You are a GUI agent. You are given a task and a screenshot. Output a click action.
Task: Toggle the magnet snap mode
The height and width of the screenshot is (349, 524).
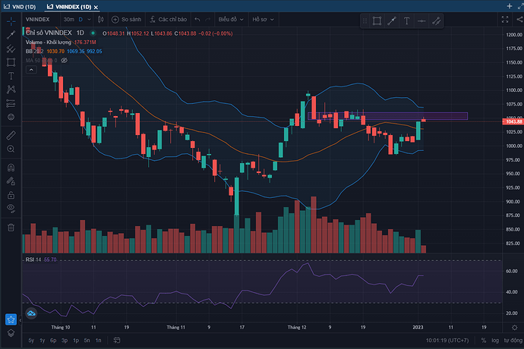[x=11, y=168]
